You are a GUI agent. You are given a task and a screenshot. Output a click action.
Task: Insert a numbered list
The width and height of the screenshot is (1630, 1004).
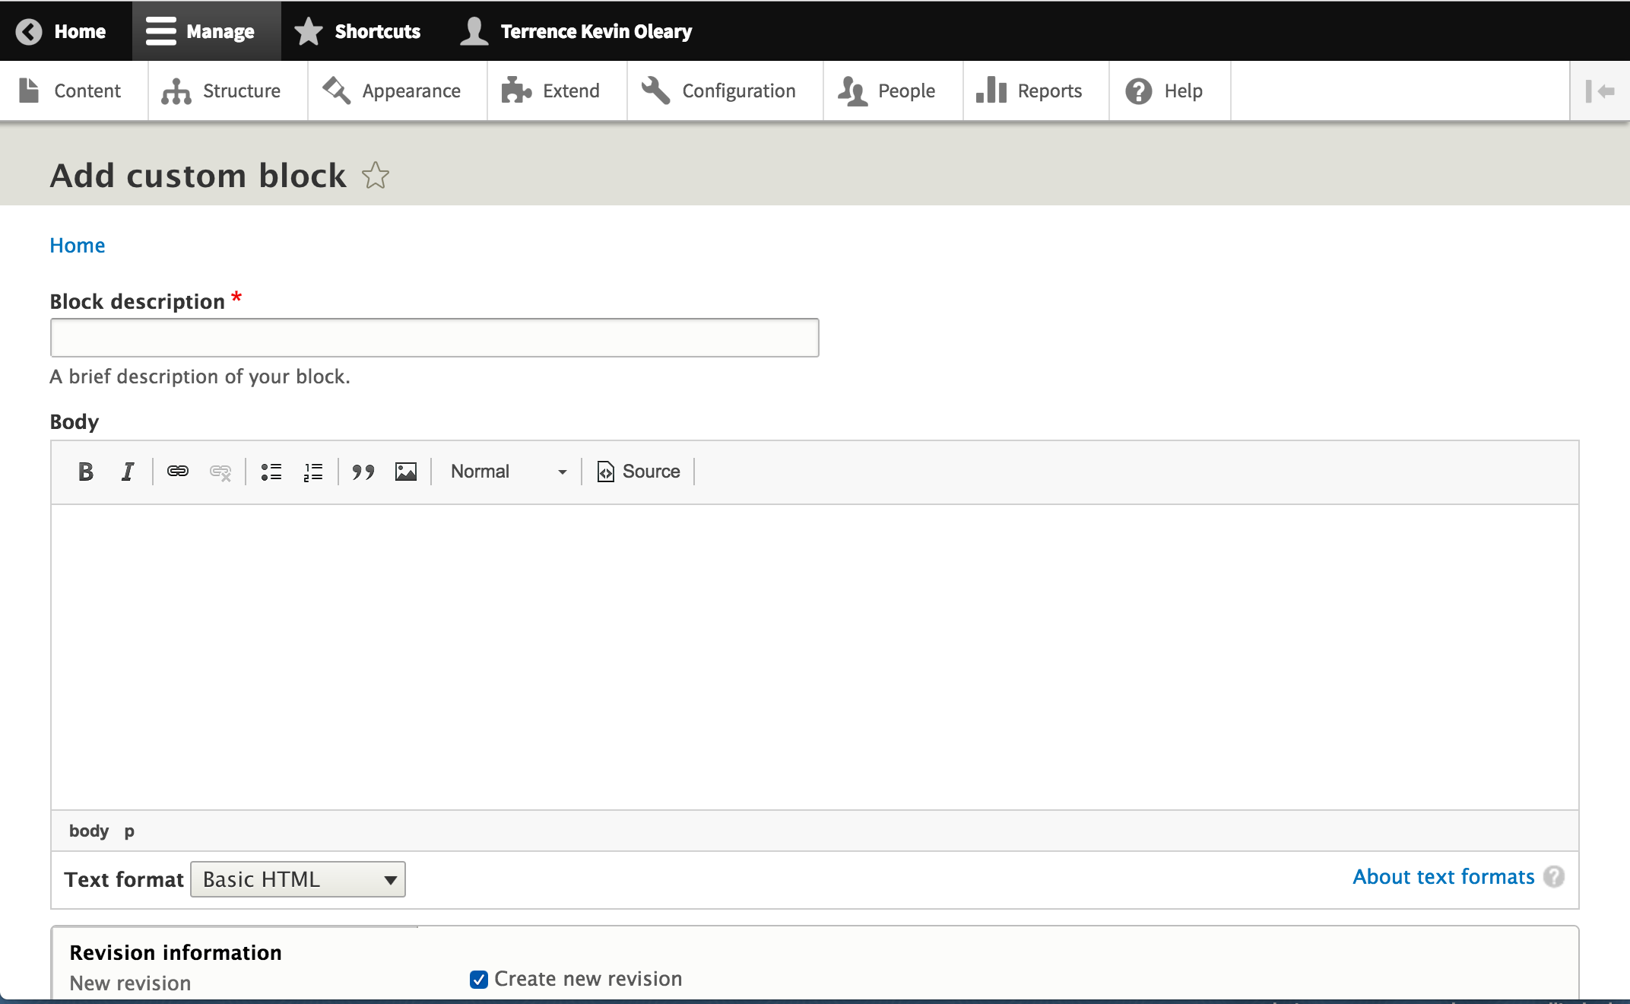click(313, 472)
